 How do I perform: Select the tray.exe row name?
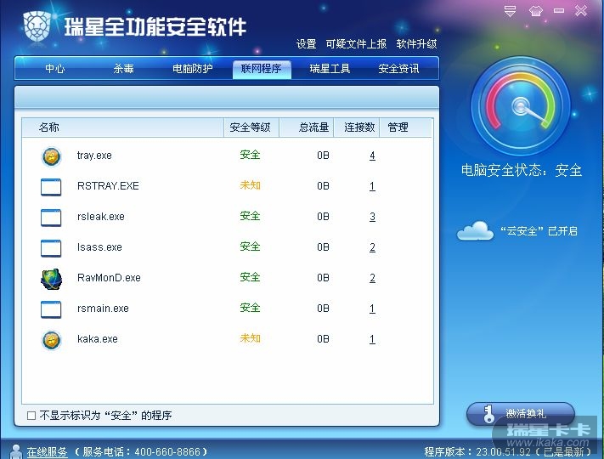[x=94, y=156]
